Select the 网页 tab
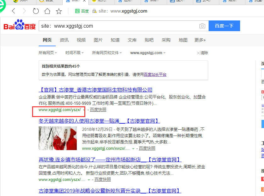This screenshot has width=264, height=196. click(47, 40)
